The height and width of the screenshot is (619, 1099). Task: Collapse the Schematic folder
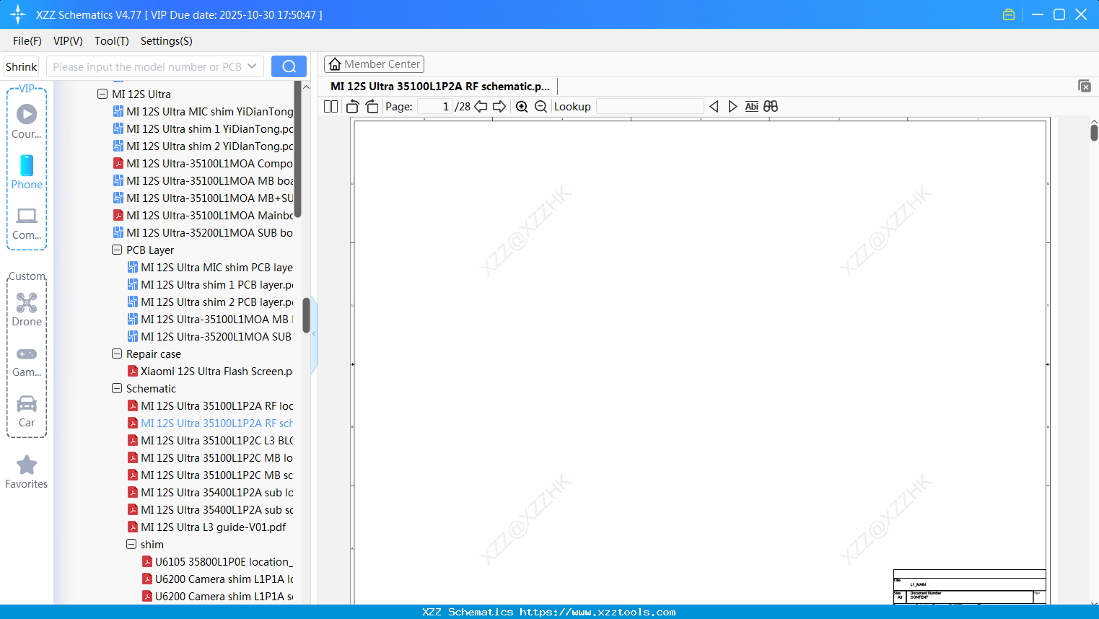click(117, 389)
